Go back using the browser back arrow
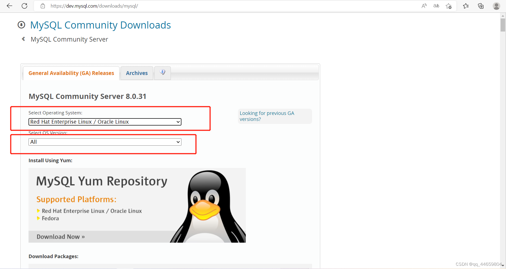 10,6
